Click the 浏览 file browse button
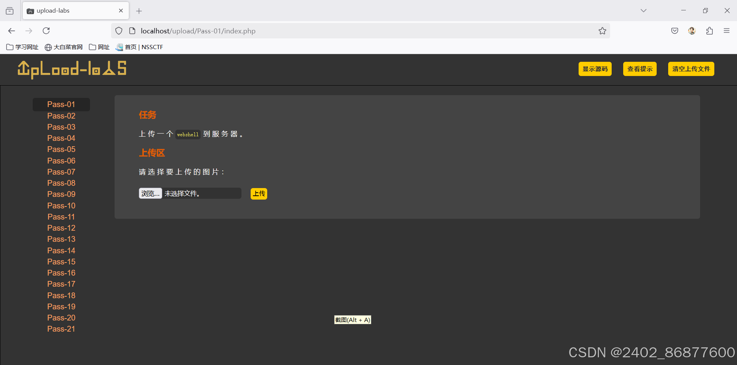The height and width of the screenshot is (365, 737). click(150, 193)
